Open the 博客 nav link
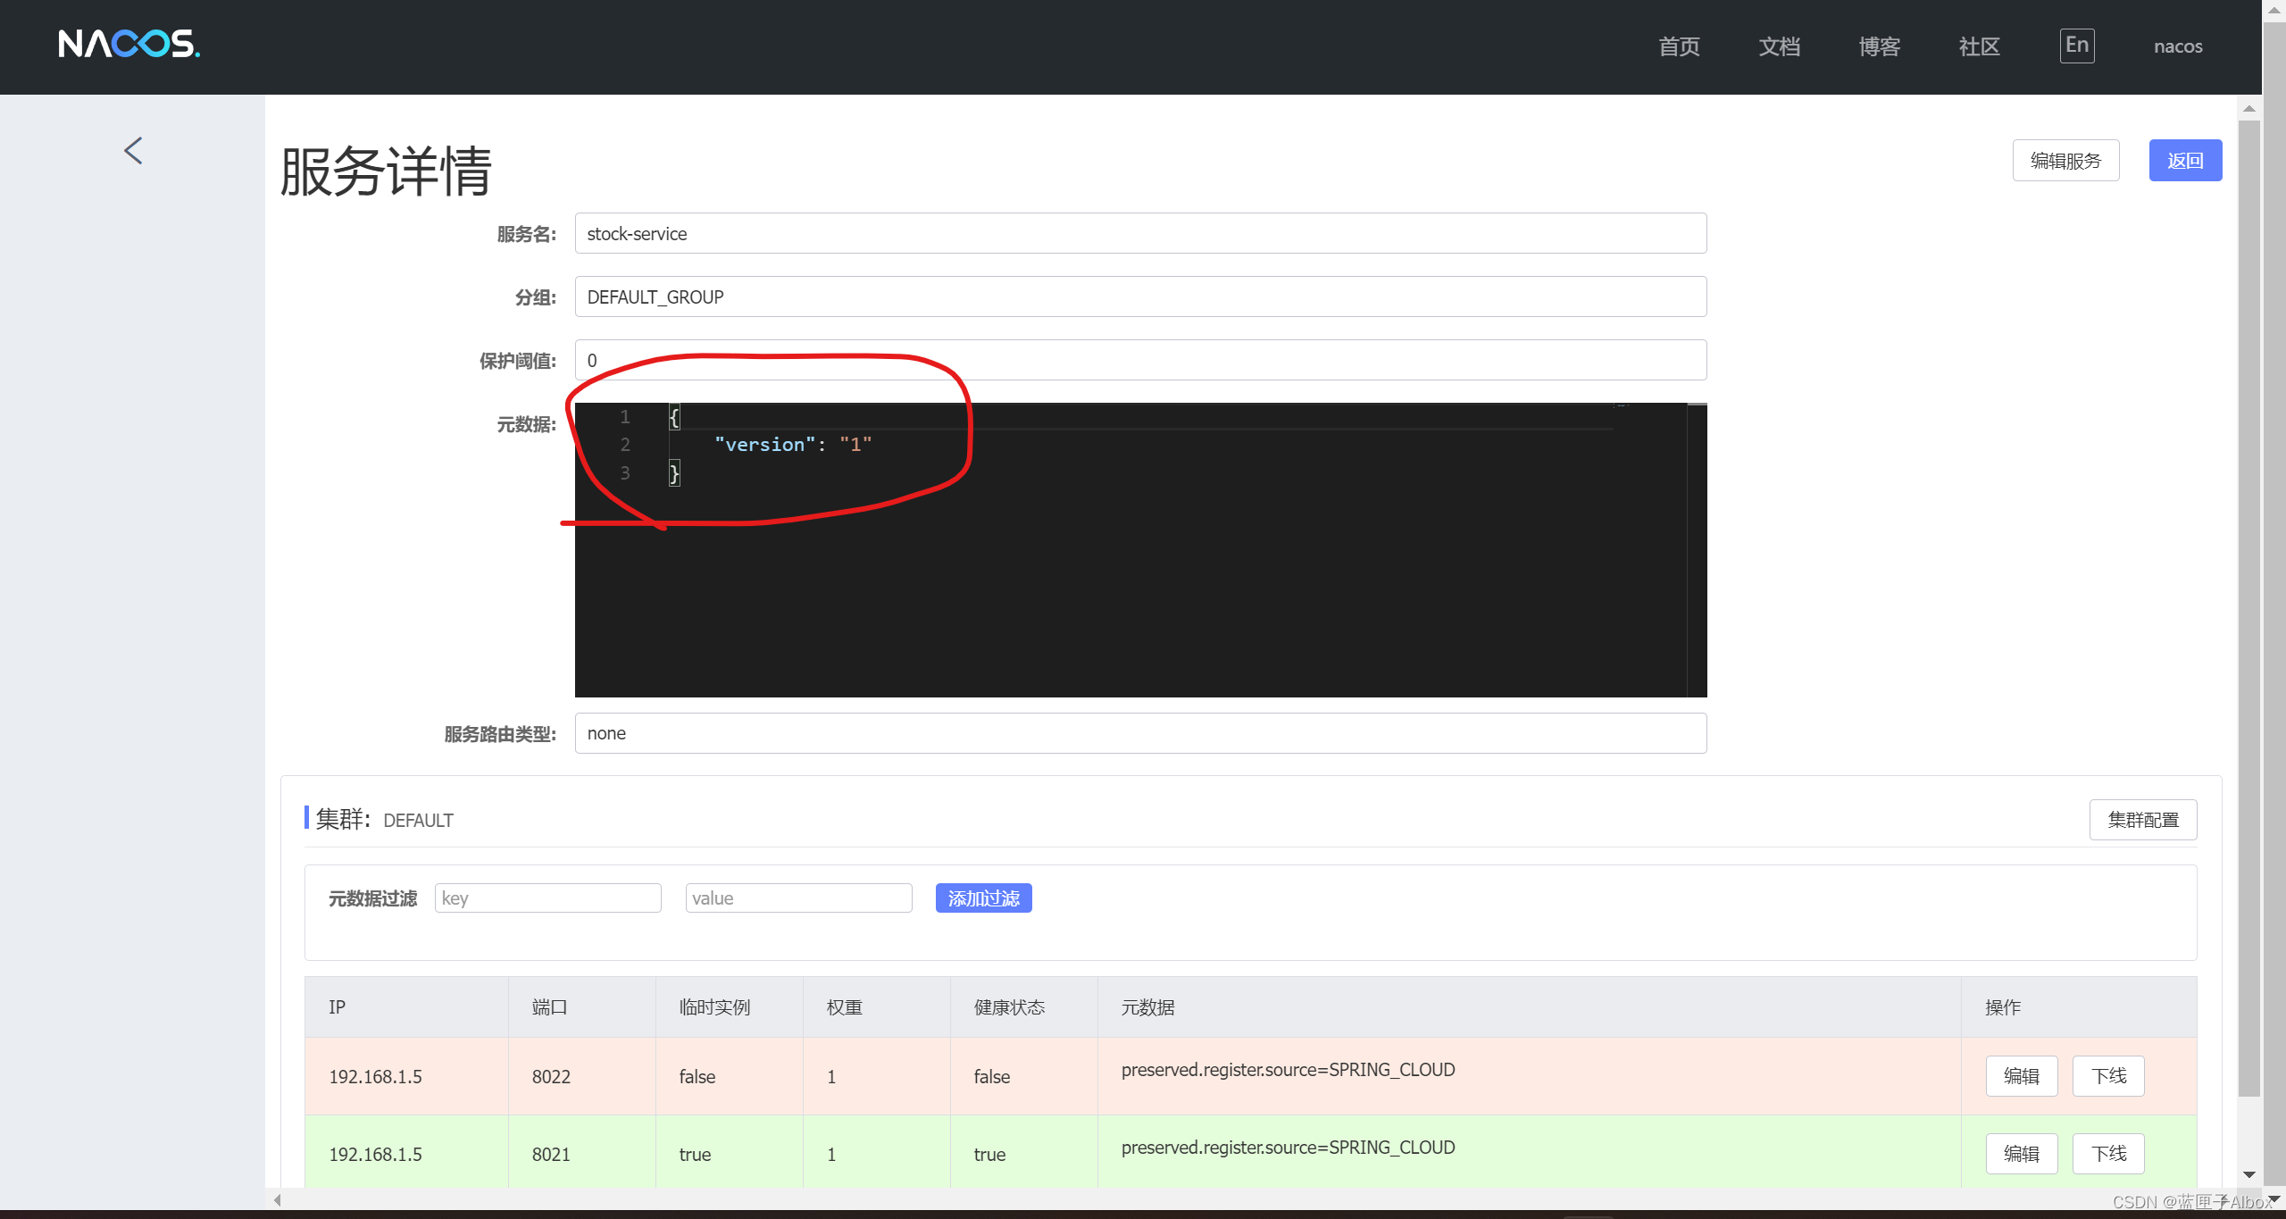This screenshot has height=1219, width=2286. point(1879,46)
